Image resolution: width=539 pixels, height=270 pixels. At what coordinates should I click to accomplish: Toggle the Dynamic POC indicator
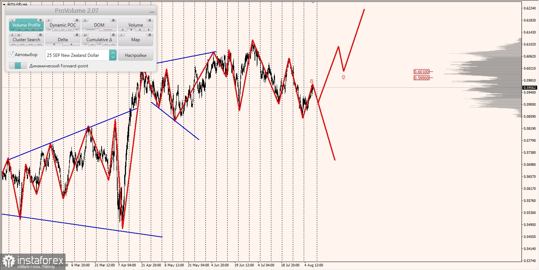63,25
